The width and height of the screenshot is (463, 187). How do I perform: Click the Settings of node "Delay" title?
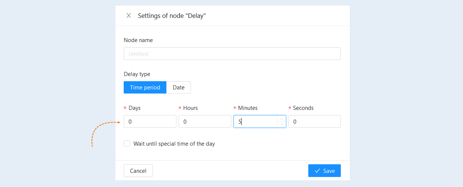coord(172,16)
